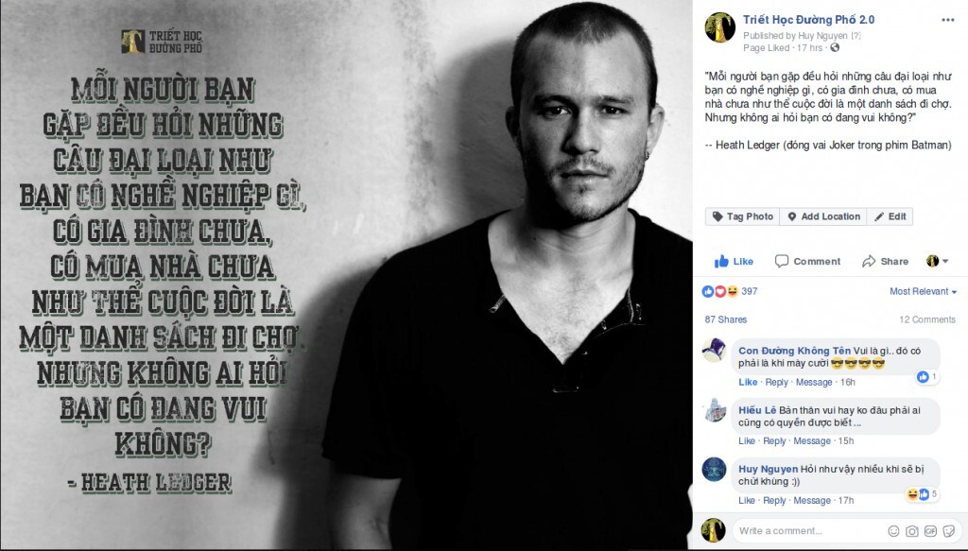
Task: Open the 12 Comments link
Action: (x=927, y=319)
